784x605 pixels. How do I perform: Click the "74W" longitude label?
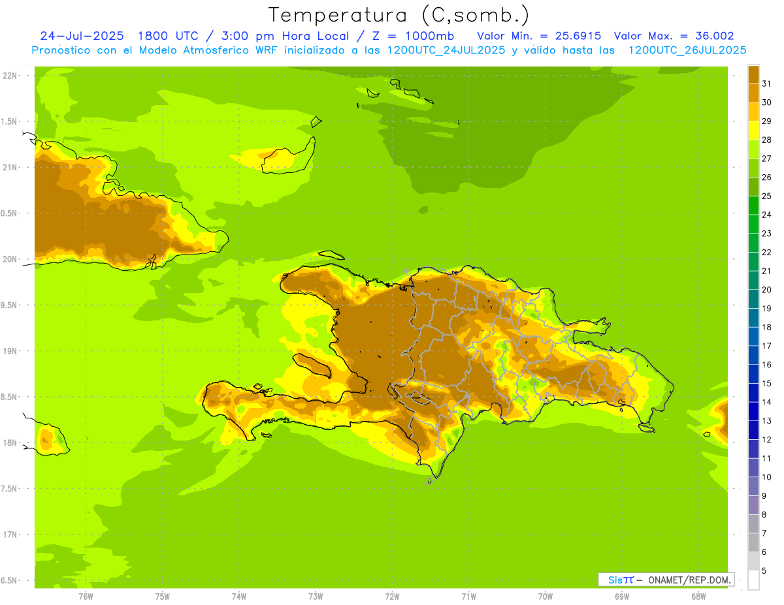239,597
